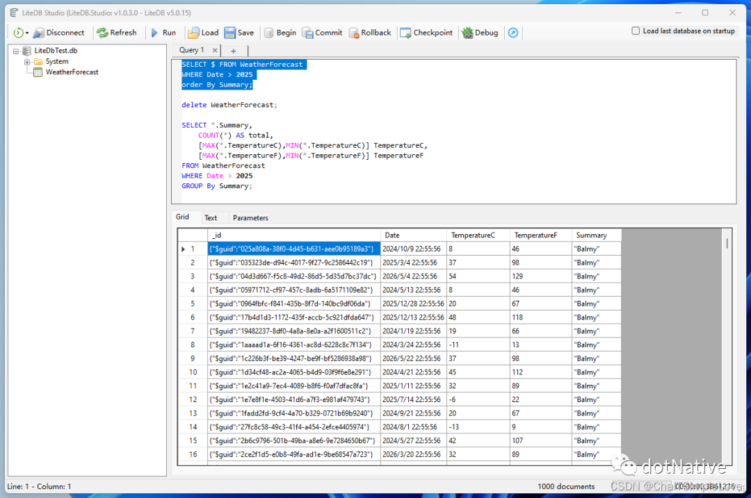Open the Parameters tab
This screenshot has height=498, width=751.
click(x=250, y=217)
